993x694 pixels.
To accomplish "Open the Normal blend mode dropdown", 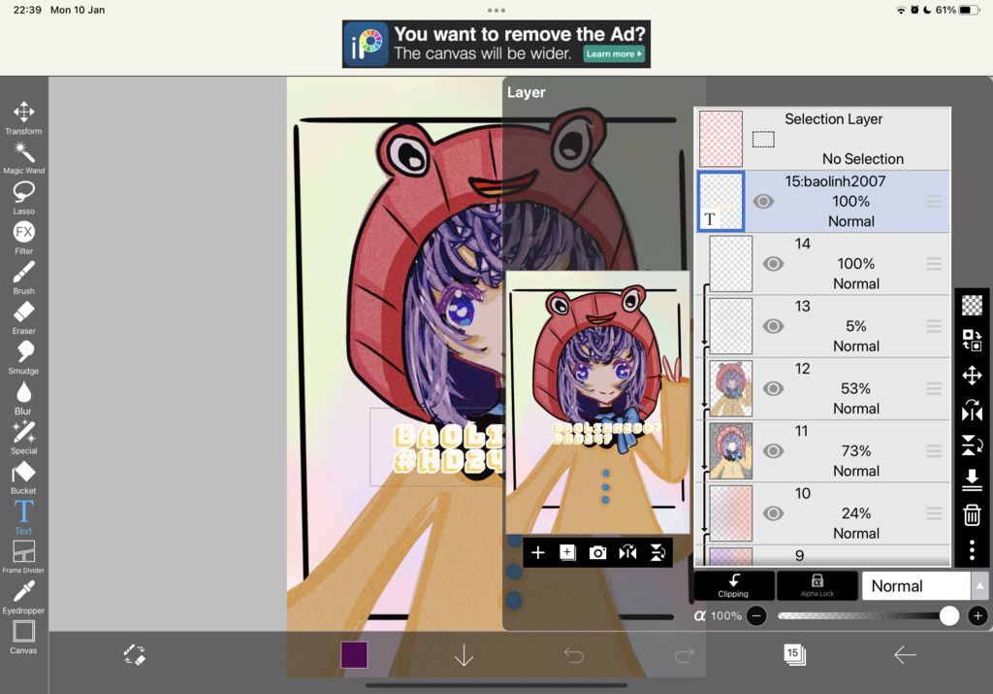I will (915, 586).
